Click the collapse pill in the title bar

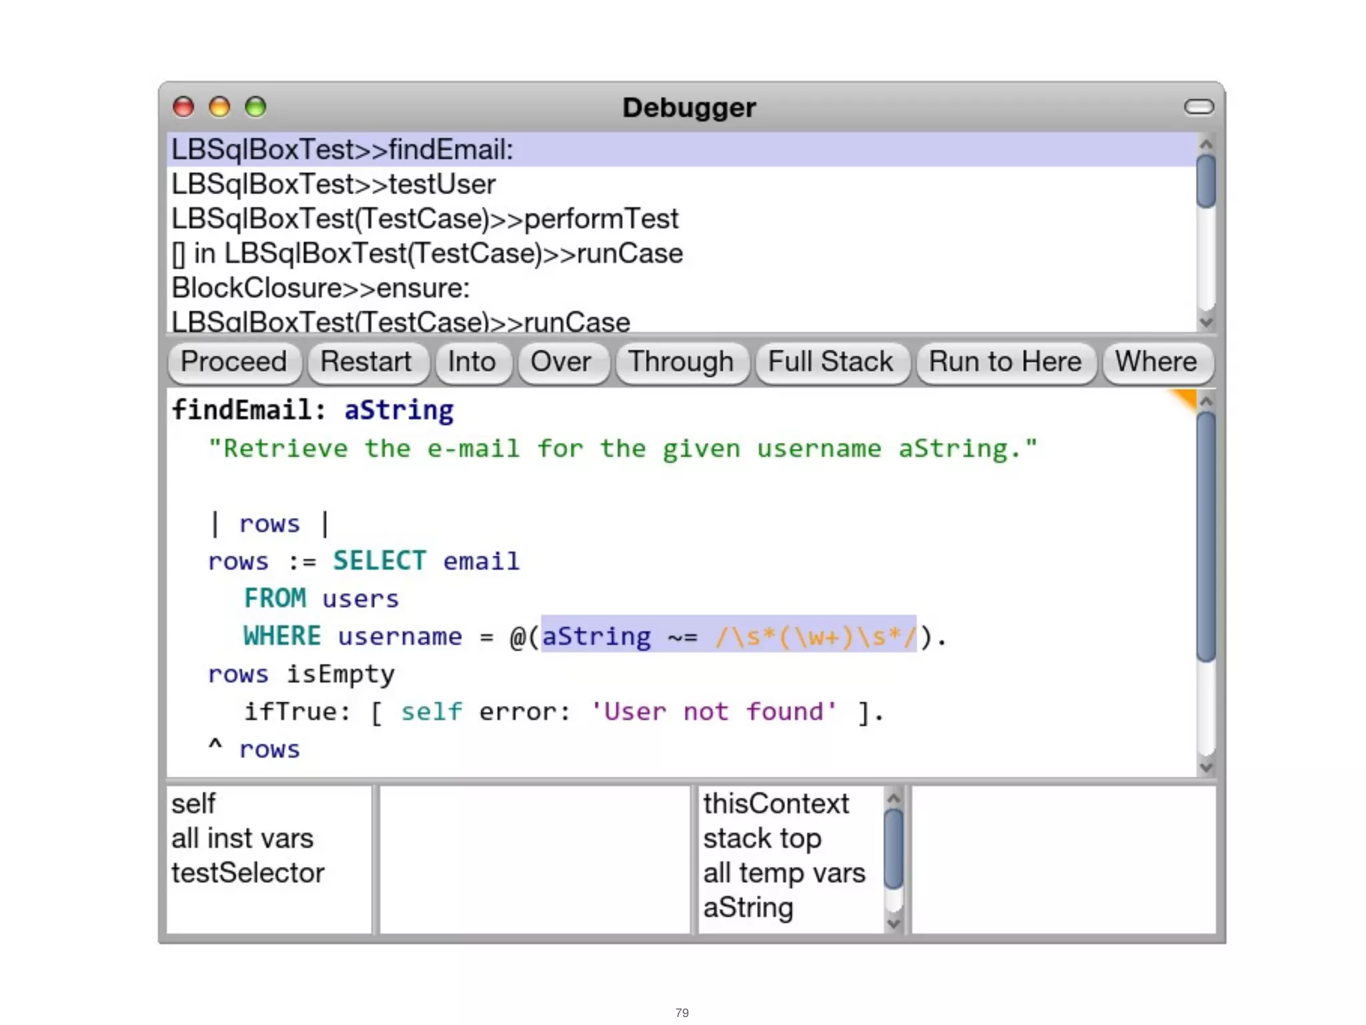click(1199, 107)
